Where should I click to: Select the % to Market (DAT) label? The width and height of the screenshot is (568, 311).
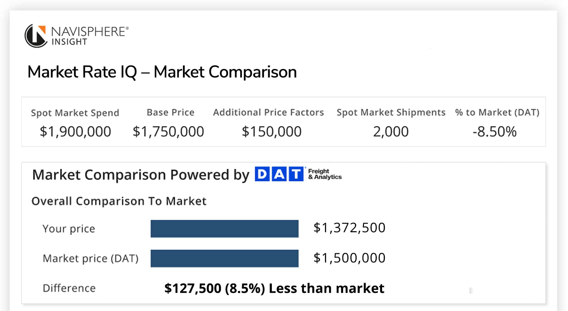click(x=497, y=112)
